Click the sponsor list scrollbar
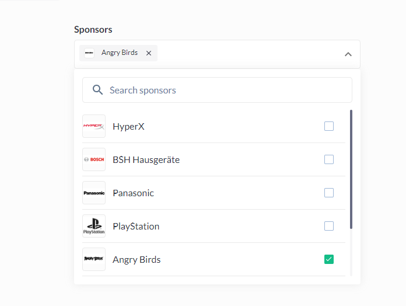Viewport: 406px width, 306px height. click(x=351, y=169)
